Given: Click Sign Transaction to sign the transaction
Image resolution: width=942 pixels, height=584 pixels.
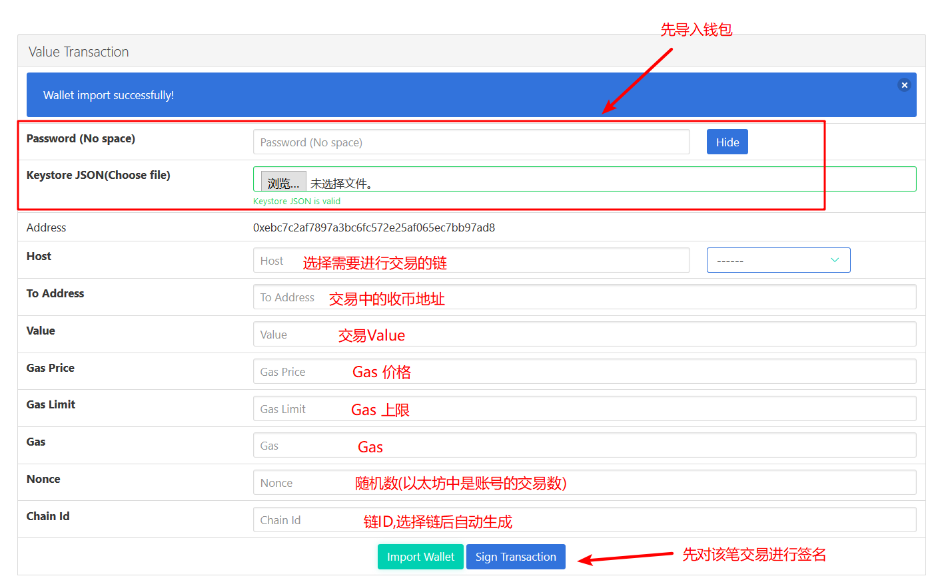Looking at the screenshot, I should pyautogui.click(x=516, y=557).
